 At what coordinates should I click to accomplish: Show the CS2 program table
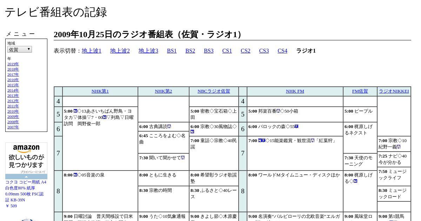246,51
